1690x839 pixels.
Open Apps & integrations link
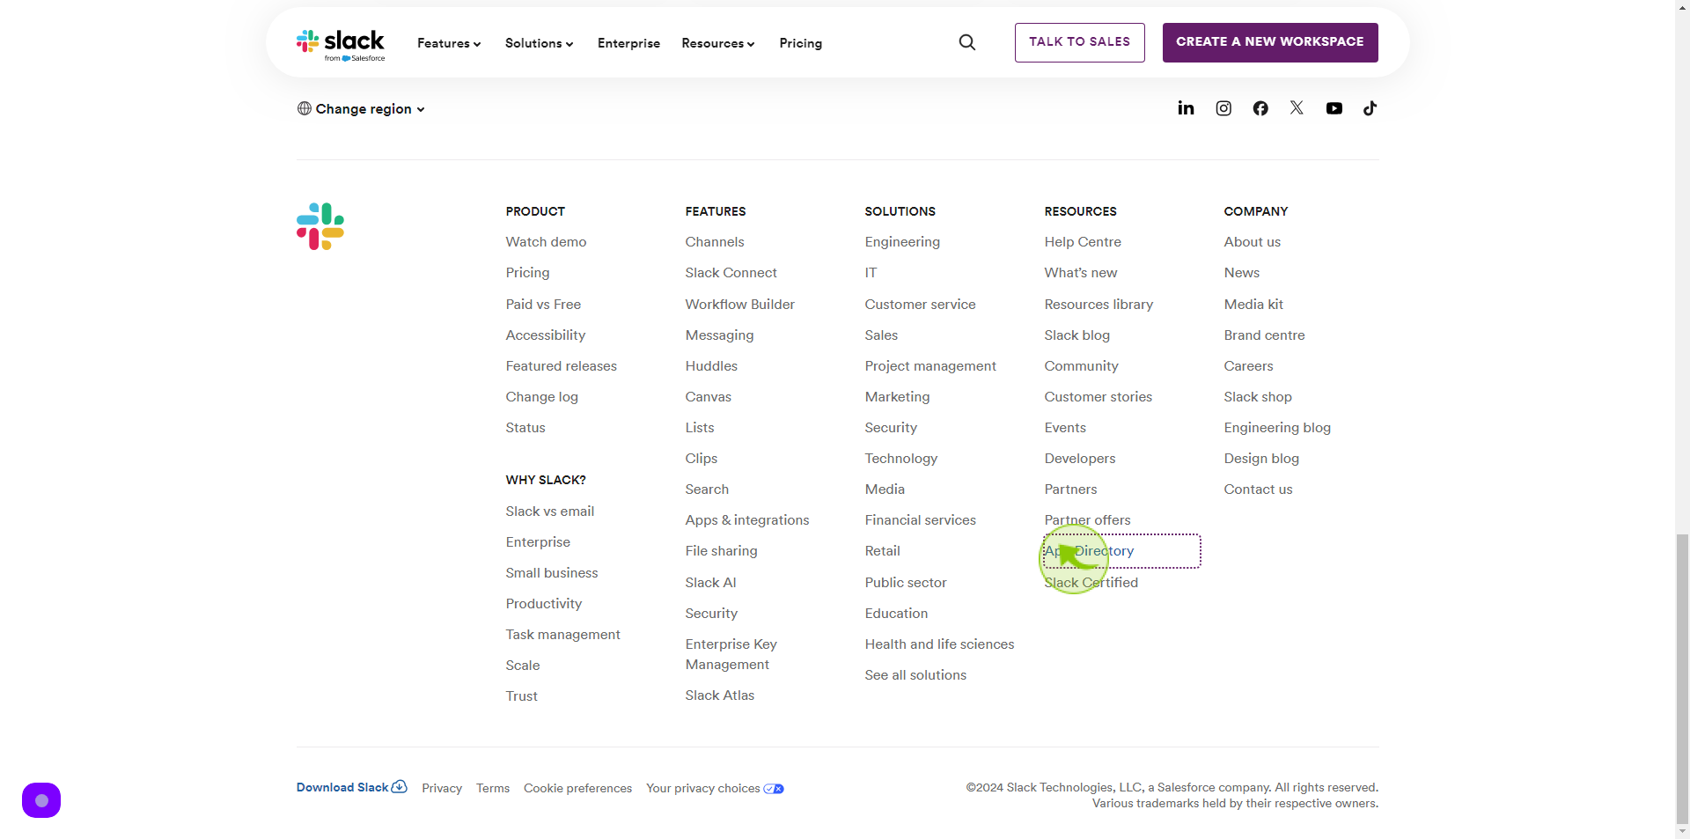tap(747, 520)
